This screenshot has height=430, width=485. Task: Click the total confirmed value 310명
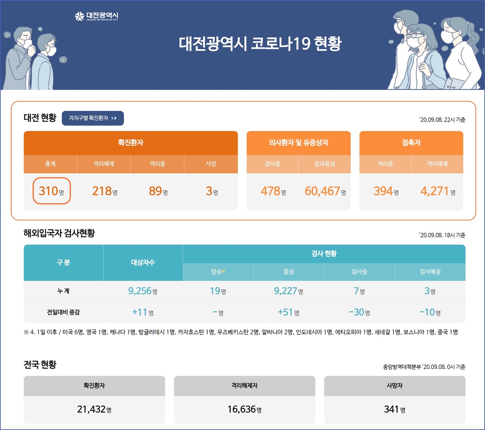tap(52, 191)
